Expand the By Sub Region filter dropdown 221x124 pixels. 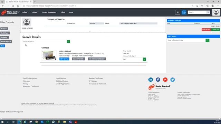(x=6, y=42)
